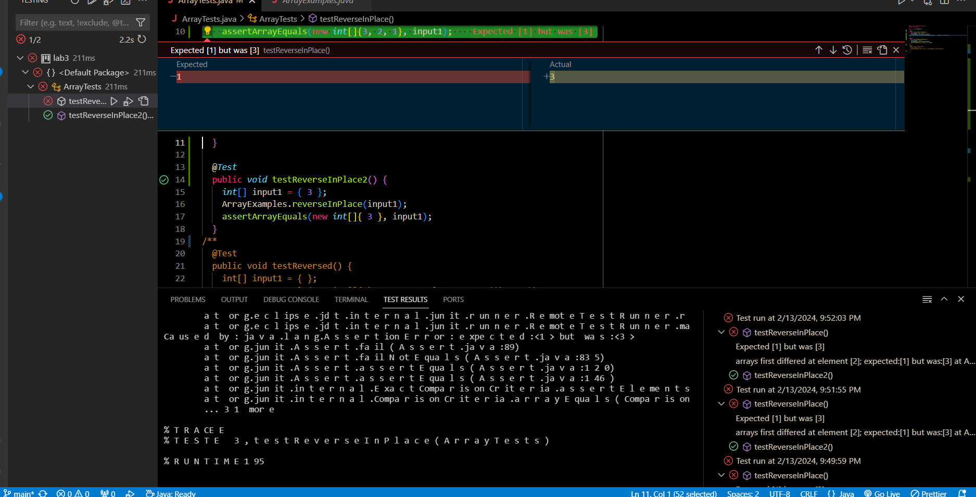Switch to the DEBUG CONSOLE tab
The width and height of the screenshot is (976, 497).
[x=291, y=299]
